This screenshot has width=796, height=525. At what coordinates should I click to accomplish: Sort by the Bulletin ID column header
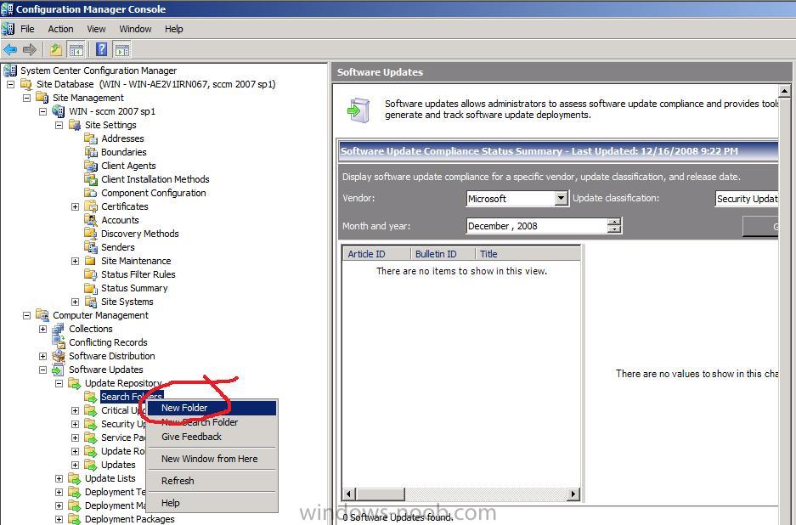443,254
